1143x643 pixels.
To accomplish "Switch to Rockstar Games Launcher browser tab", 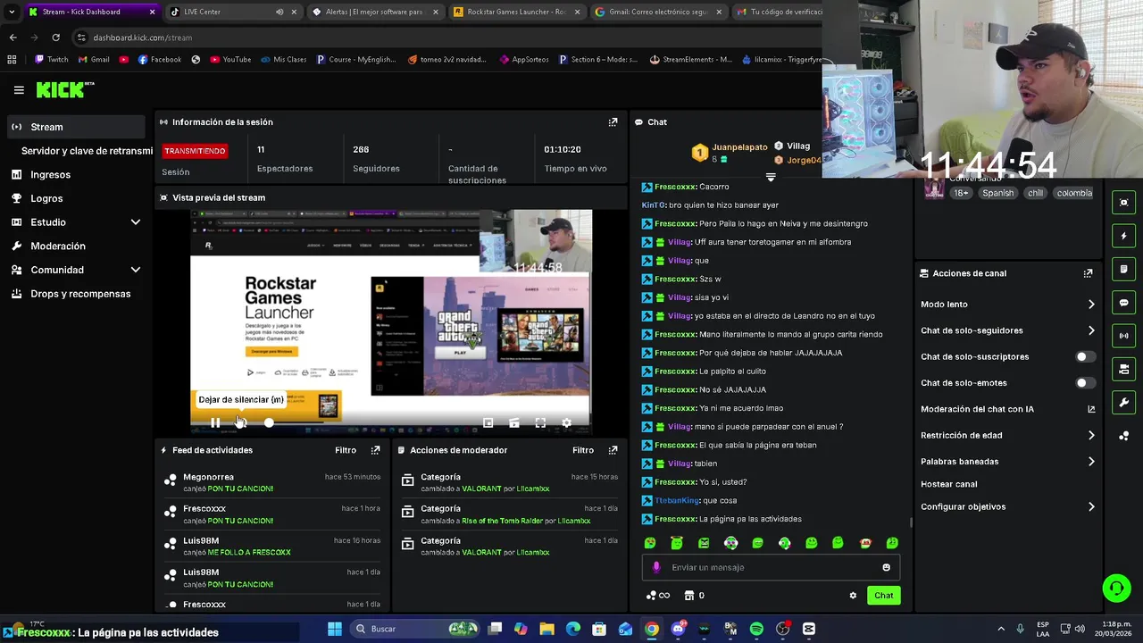I will 515,12.
